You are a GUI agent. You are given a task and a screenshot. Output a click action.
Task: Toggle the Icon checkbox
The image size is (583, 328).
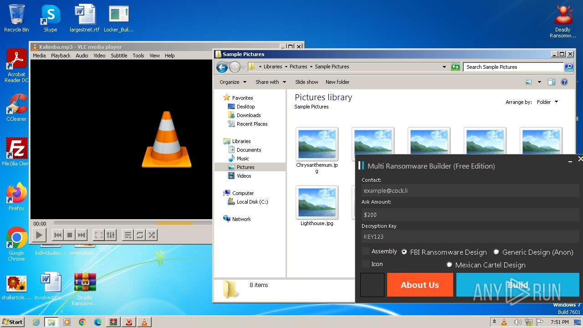click(x=366, y=264)
